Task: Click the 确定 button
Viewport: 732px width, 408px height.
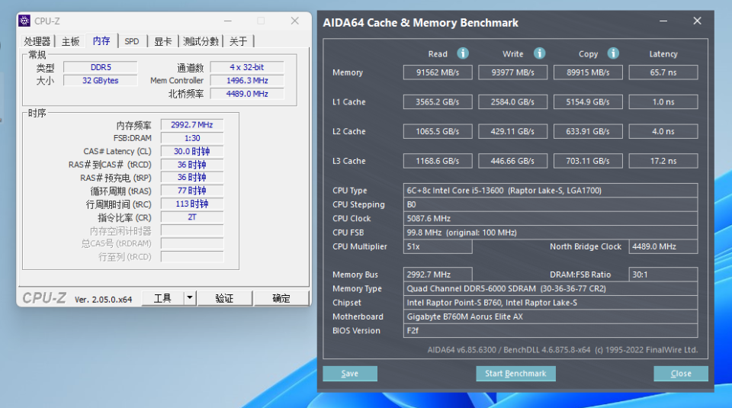Action: coord(281,298)
